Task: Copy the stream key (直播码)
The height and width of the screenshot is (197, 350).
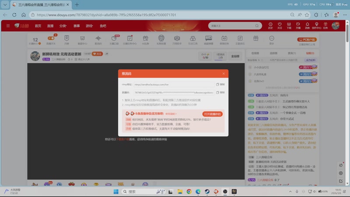Action: (x=220, y=92)
